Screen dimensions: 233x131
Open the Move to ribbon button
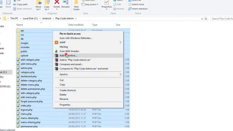coord(38,5)
